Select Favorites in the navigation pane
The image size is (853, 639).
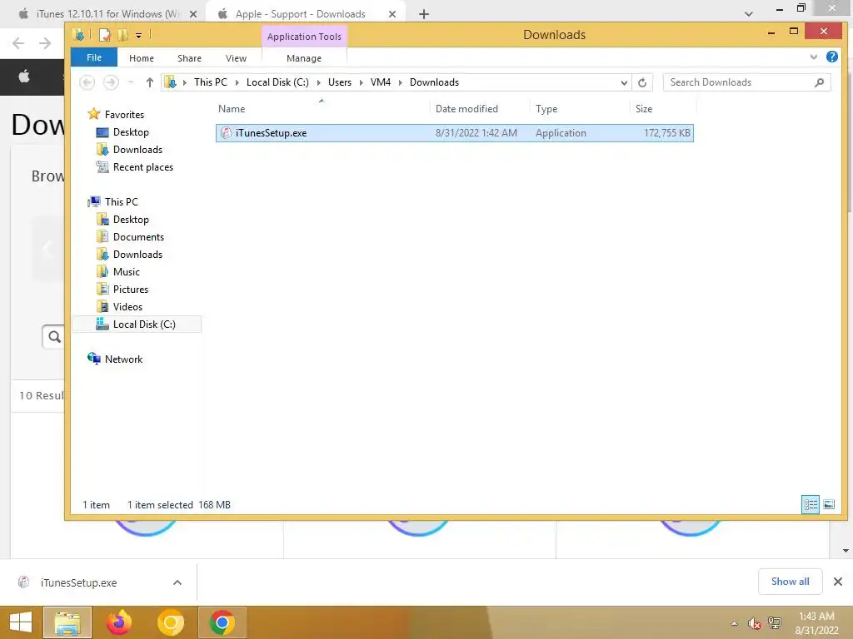pyautogui.click(x=124, y=115)
